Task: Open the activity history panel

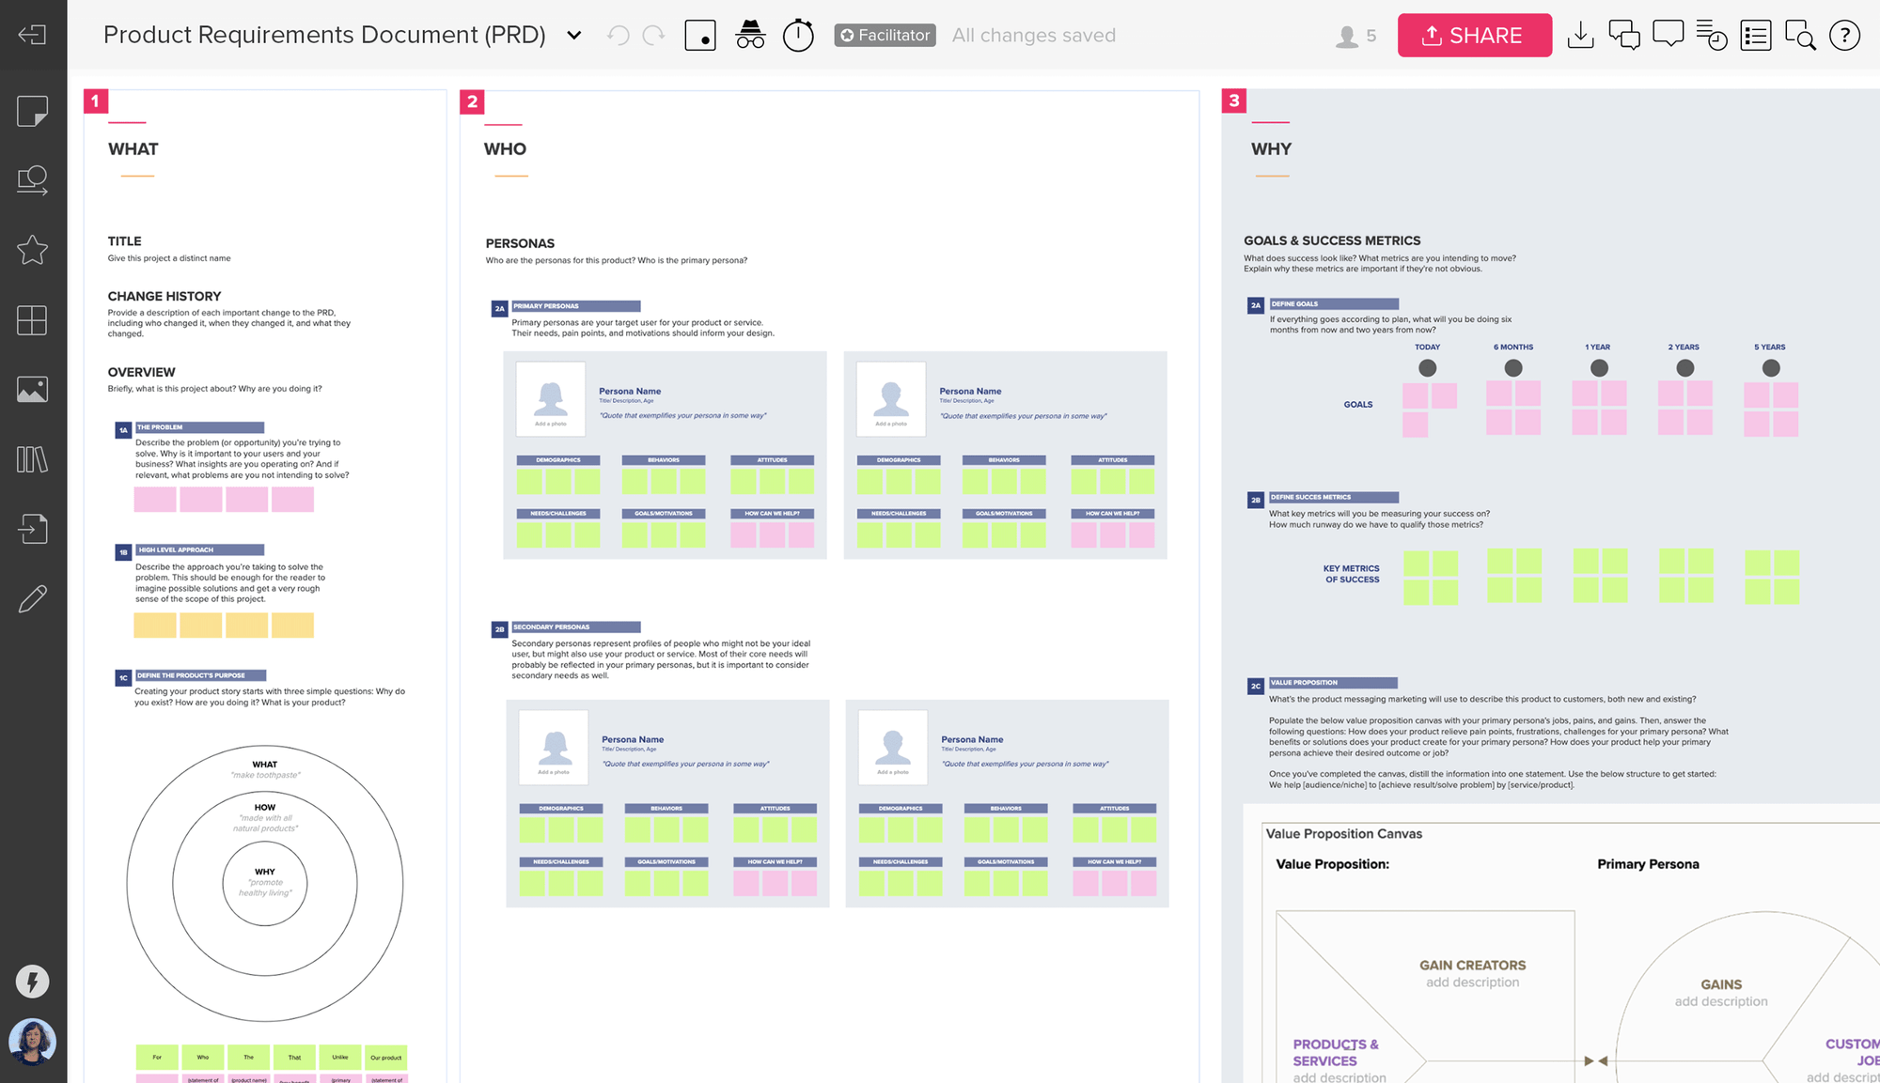Action: pos(1712,35)
